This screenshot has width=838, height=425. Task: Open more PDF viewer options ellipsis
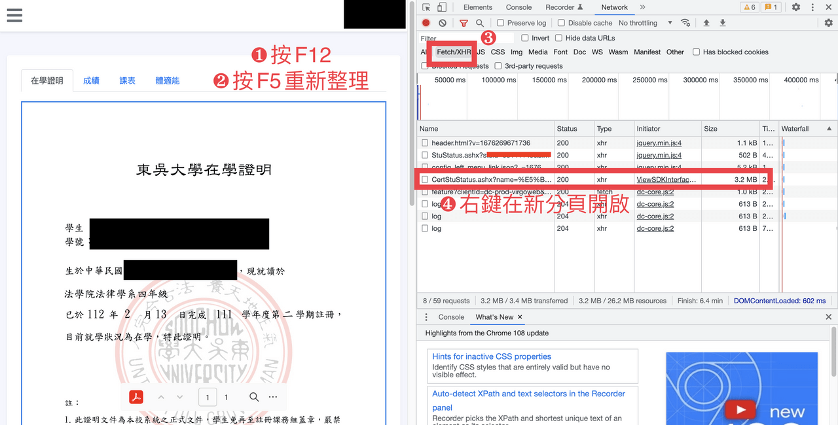[x=273, y=397]
